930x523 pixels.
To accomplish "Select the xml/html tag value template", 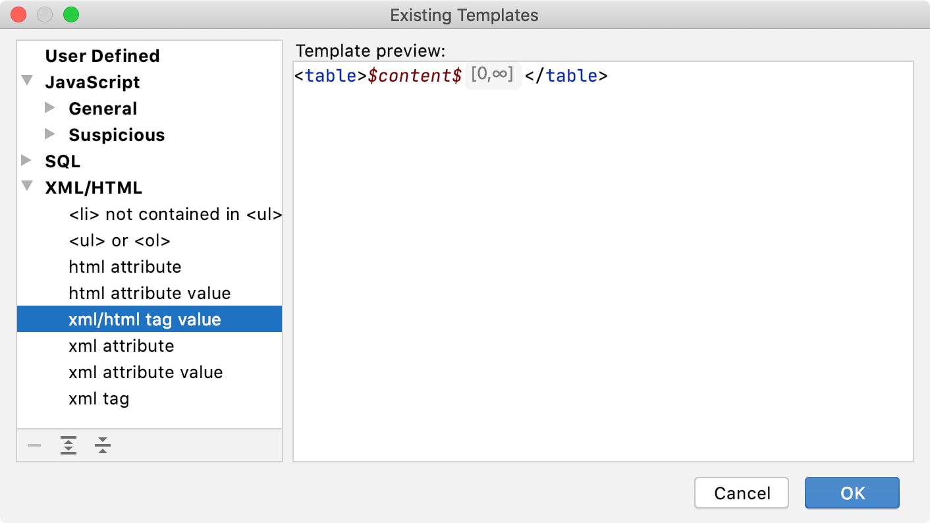I will 145,319.
